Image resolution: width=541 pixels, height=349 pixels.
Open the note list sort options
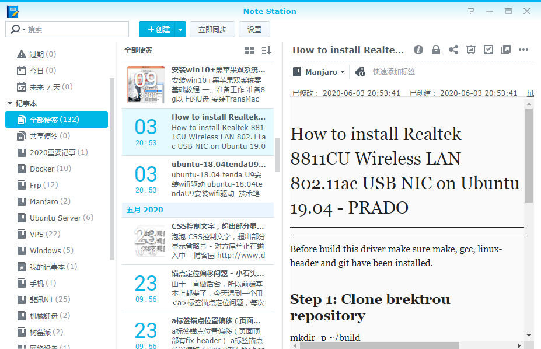click(266, 50)
